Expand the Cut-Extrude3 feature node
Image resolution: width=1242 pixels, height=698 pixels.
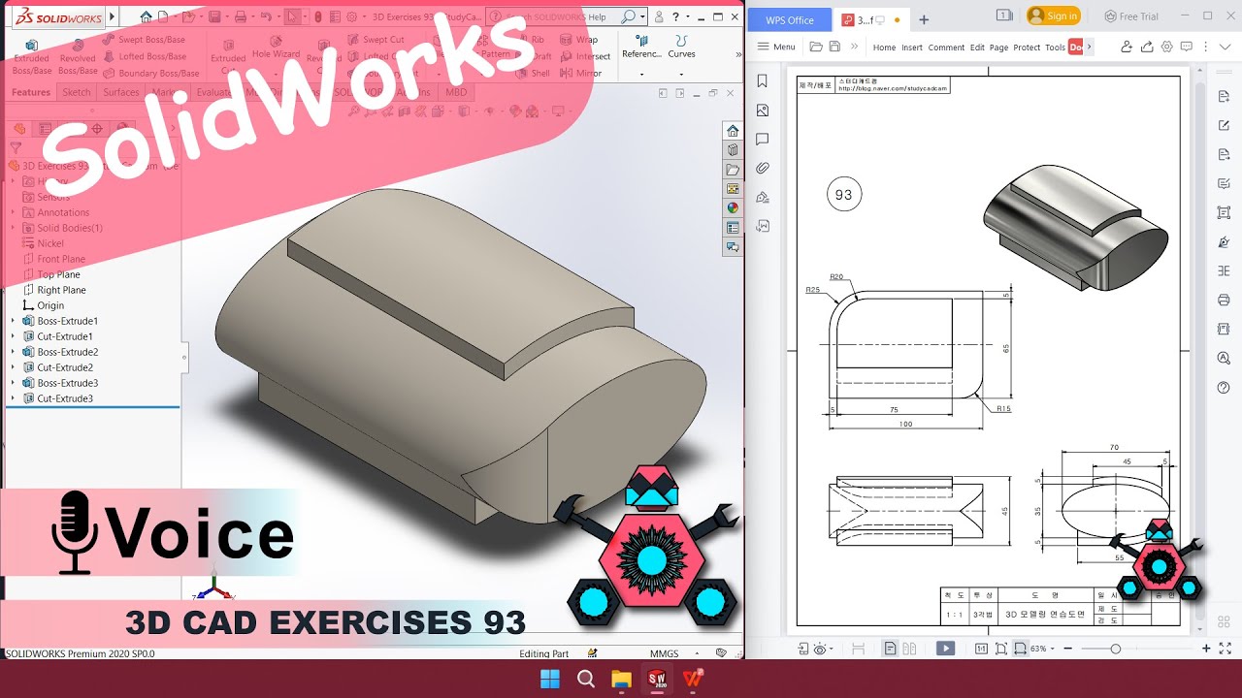(x=14, y=398)
